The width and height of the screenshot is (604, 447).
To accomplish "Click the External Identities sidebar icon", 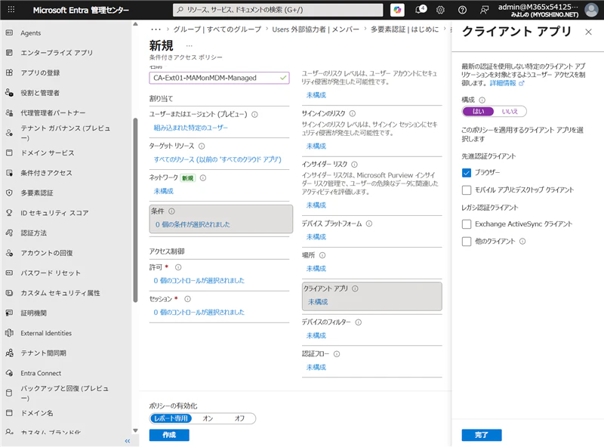I will coord(10,333).
